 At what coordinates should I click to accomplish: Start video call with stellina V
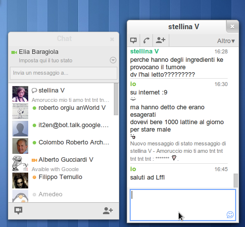click(x=133, y=40)
